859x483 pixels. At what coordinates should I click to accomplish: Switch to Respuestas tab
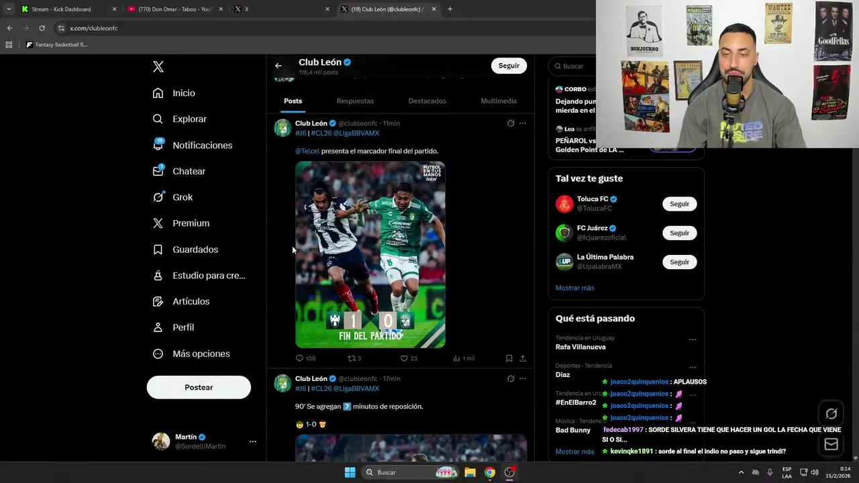point(355,101)
